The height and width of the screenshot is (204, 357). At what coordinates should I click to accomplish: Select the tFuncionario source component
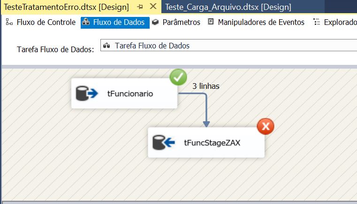124,94
